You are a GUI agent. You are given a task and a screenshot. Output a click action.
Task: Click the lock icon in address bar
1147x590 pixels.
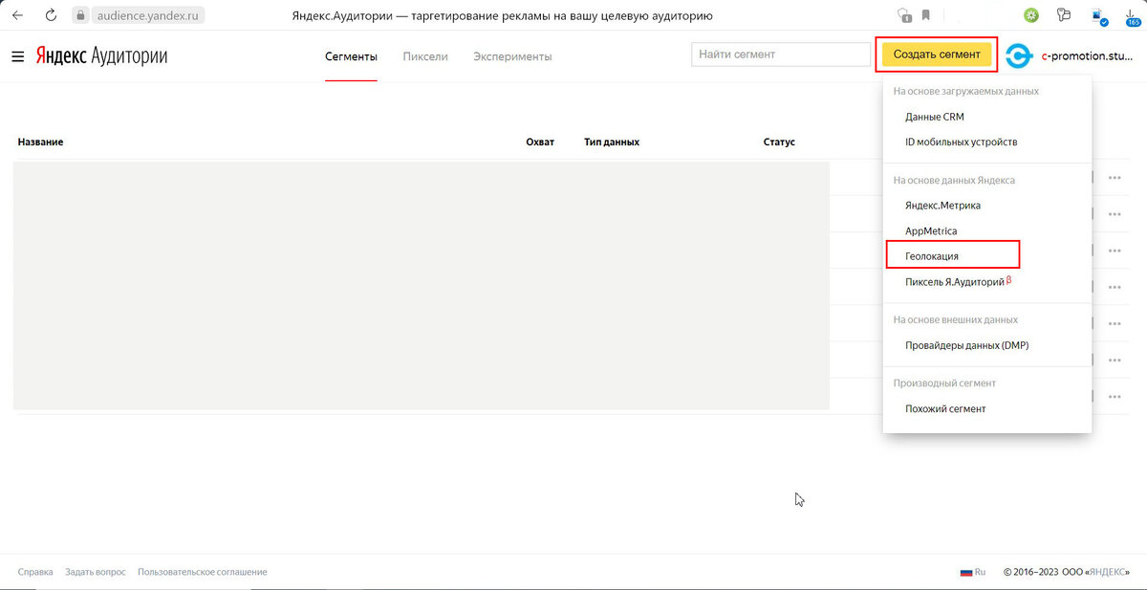click(81, 15)
